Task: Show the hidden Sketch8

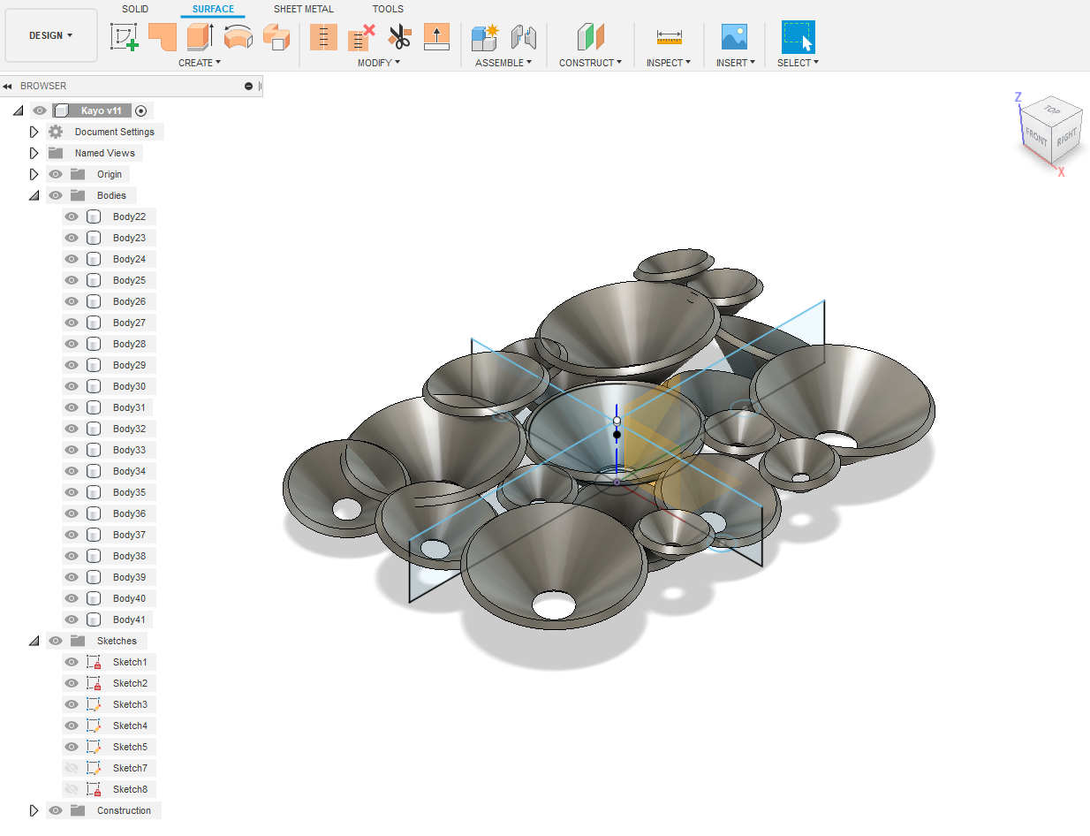Action: [72, 789]
